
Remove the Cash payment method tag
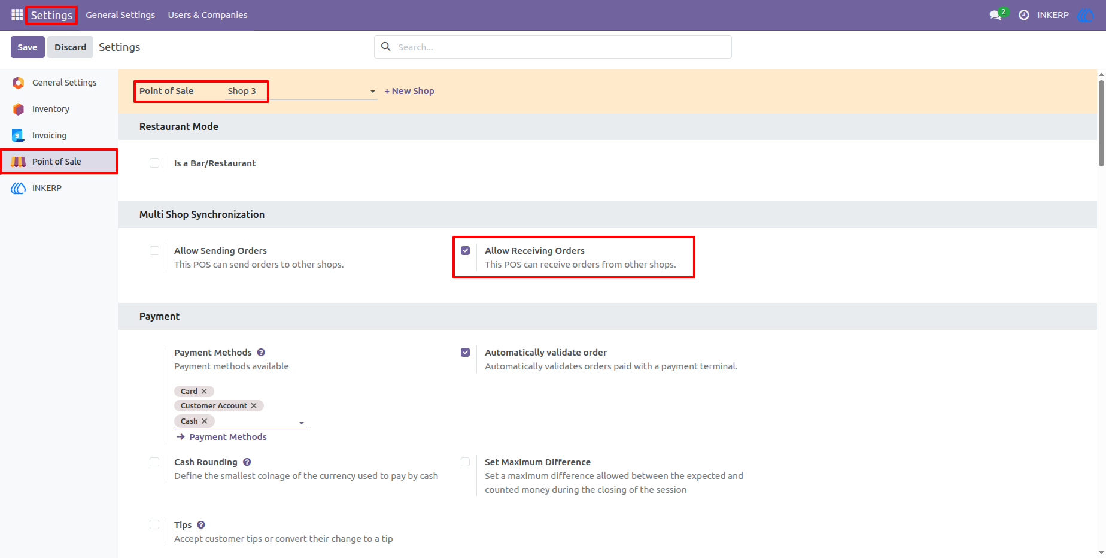[205, 421]
